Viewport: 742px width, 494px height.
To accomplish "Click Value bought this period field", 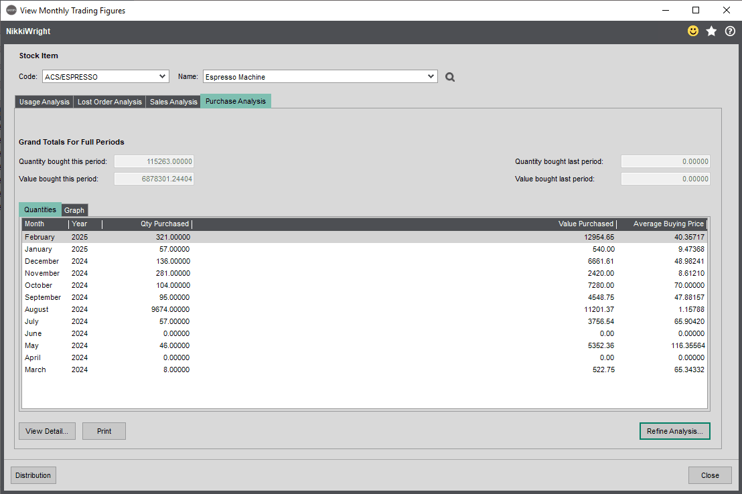I will click(x=154, y=179).
